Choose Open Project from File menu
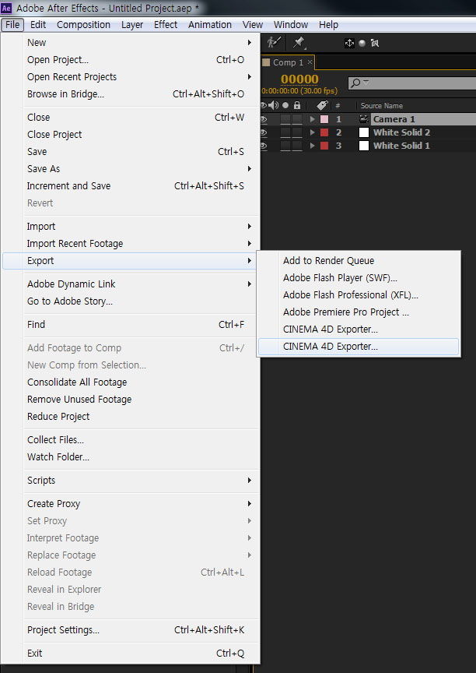Screen dimensions: 476x673 [131, 60]
